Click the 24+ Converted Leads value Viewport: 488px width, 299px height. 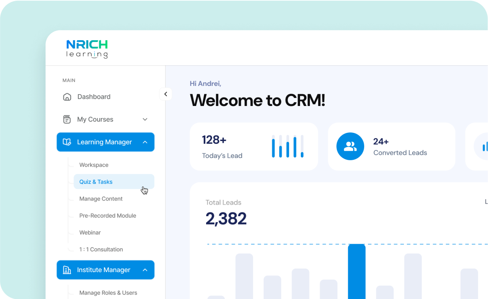[381, 142]
